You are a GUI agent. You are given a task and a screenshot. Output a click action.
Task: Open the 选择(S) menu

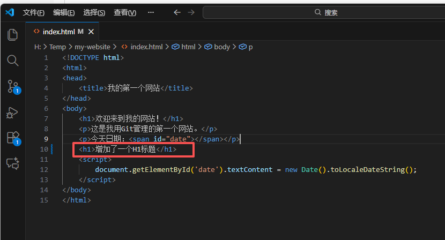(x=94, y=12)
